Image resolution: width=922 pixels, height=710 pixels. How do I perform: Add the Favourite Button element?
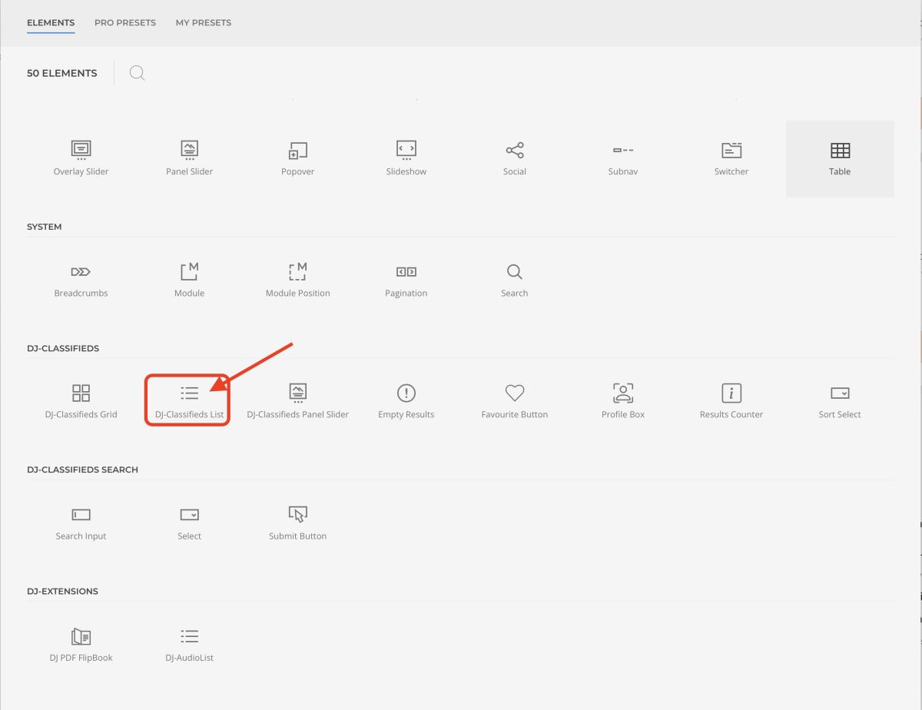pyautogui.click(x=514, y=402)
